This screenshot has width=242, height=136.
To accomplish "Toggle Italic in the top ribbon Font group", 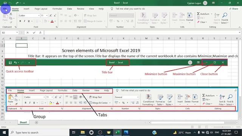I will [x=24, y=21].
